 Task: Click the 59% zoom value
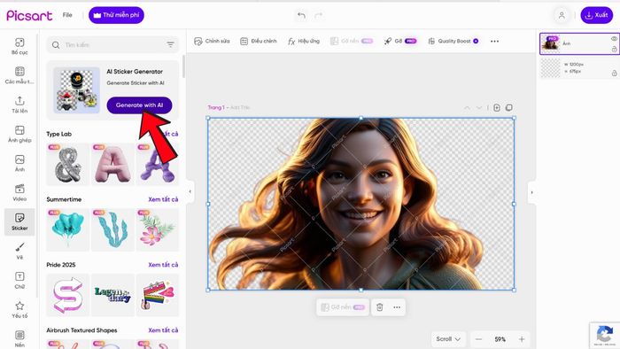click(x=500, y=339)
